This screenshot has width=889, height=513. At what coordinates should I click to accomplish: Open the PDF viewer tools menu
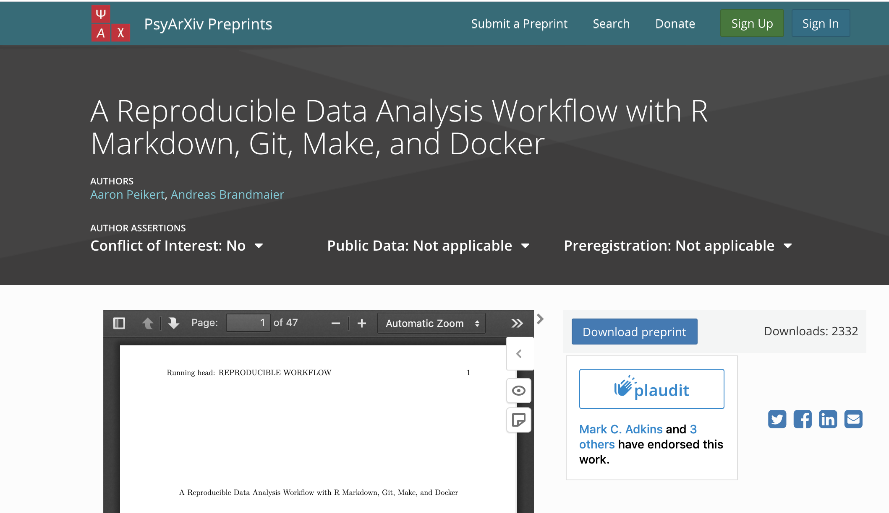[517, 323]
